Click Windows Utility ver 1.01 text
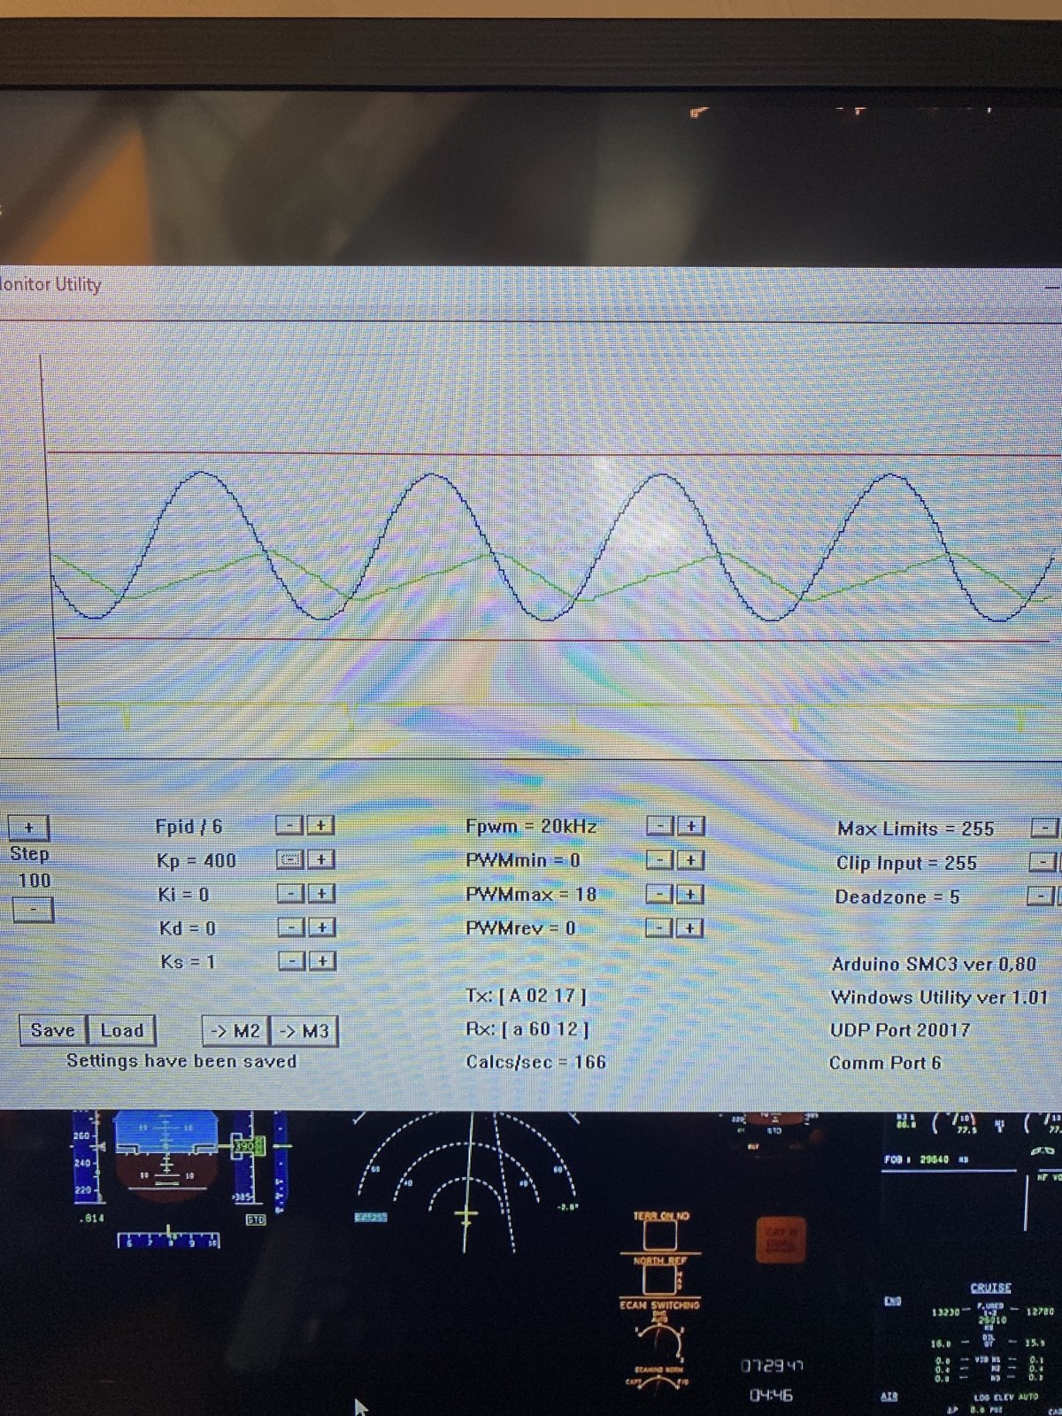 pyautogui.click(x=939, y=997)
